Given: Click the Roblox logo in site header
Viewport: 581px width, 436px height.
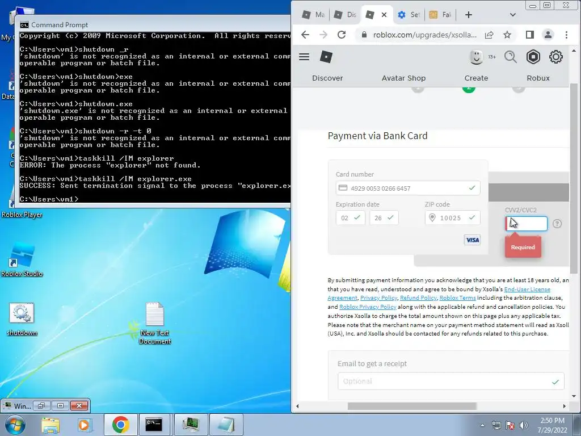Looking at the screenshot, I should click(x=326, y=57).
